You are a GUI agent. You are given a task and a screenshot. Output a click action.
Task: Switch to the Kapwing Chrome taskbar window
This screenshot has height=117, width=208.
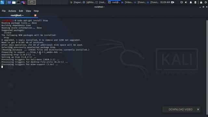pos(76,2)
